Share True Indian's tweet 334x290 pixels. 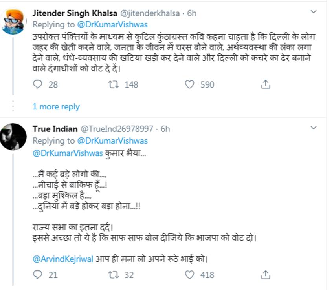[x=266, y=275]
